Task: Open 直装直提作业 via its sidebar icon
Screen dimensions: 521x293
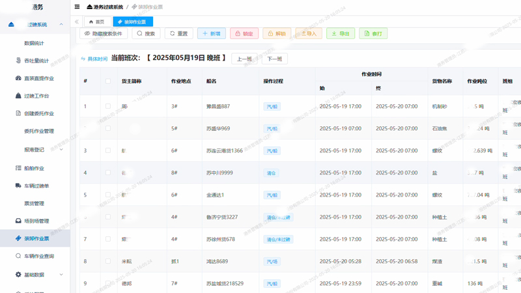Action: pos(18,78)
